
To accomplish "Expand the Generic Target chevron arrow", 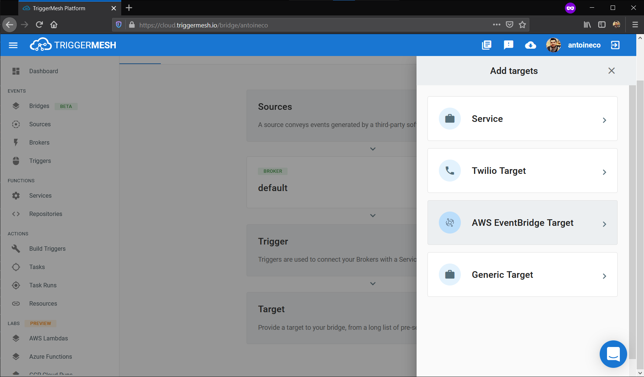I will click(x=604, y=276).
